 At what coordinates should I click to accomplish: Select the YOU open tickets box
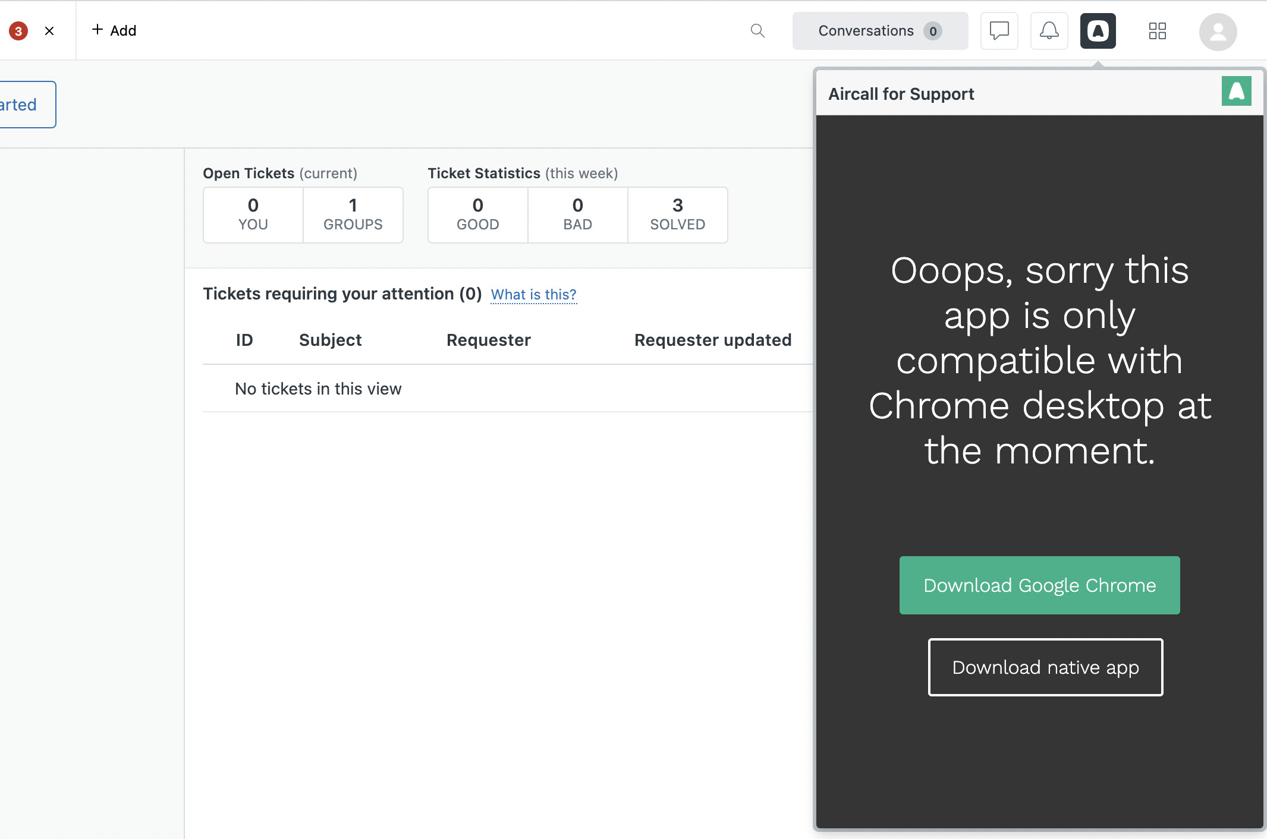pos(253,215)
